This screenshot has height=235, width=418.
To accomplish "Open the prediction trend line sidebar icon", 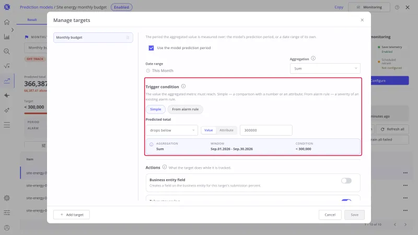I will click(x=7, y=80).
